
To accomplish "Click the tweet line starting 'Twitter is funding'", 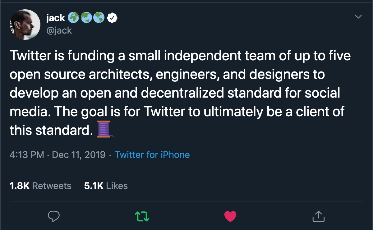I will [180, 56].
